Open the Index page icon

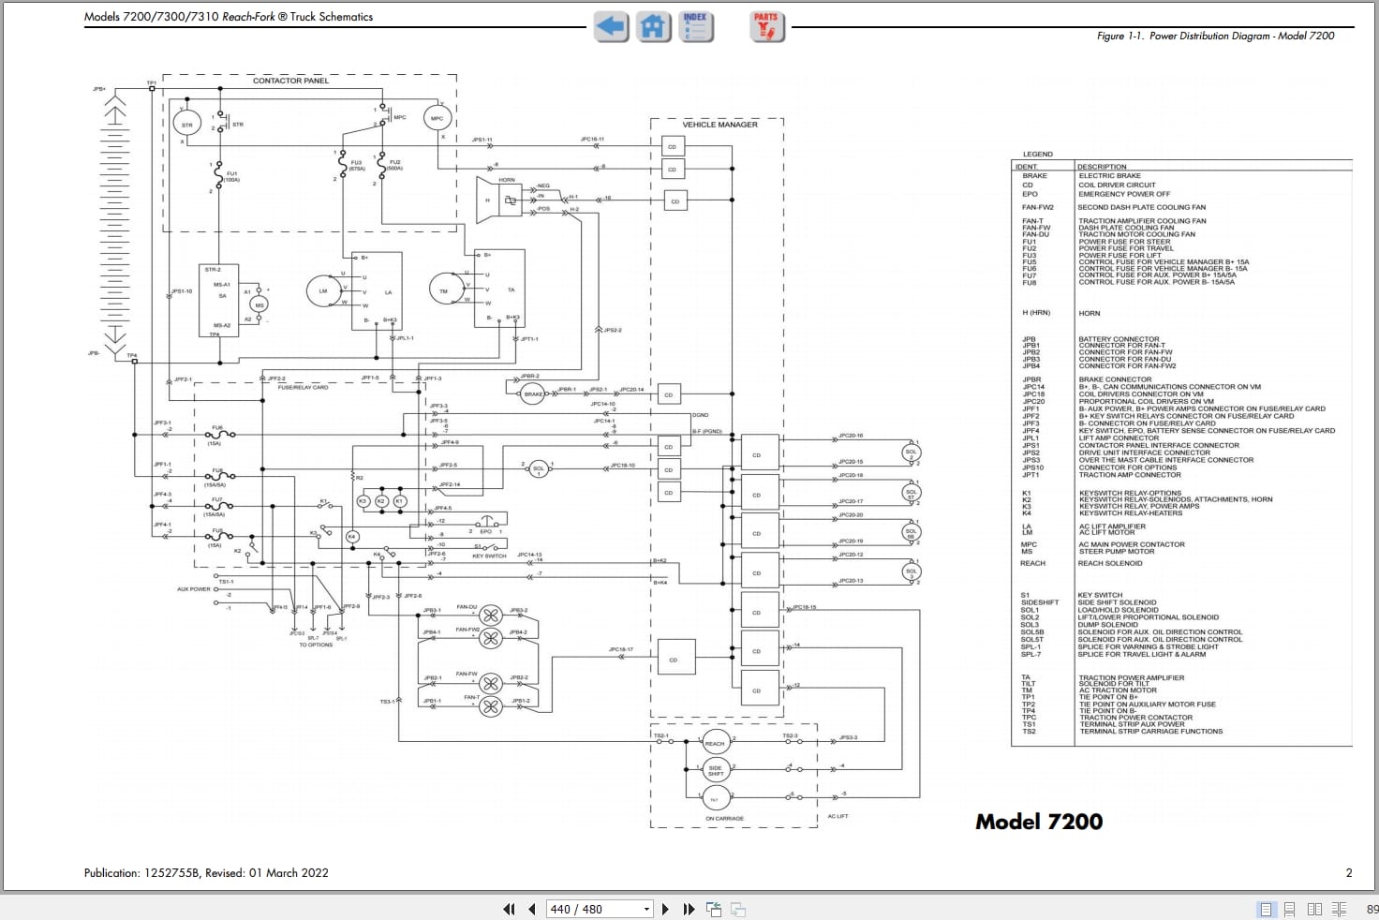coord(695,26)
